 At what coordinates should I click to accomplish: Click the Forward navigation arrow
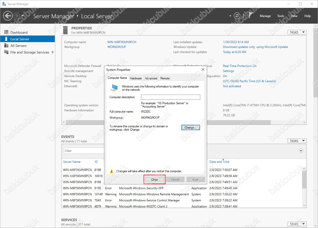(x=16, y=16)
